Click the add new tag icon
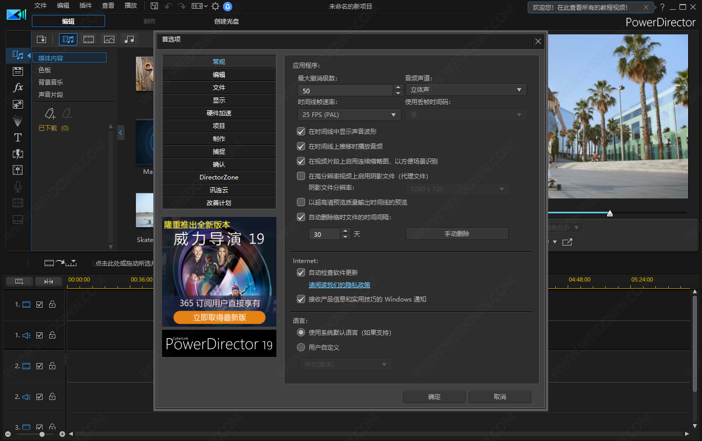Viewport: 702px width, 441px height. (x=50, y=113)
